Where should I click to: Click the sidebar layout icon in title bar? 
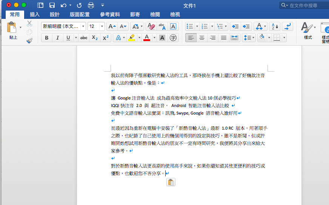coord(40,5)
